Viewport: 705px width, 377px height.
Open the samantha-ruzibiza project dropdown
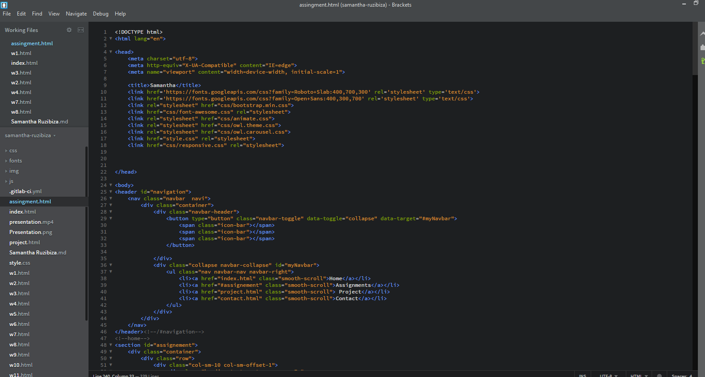[x=30, y=135]
